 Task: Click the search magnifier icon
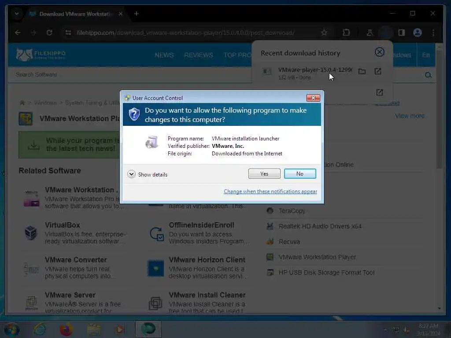[x=428, y=75]
